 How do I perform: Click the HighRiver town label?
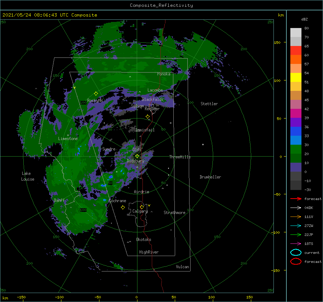point(149,252)
